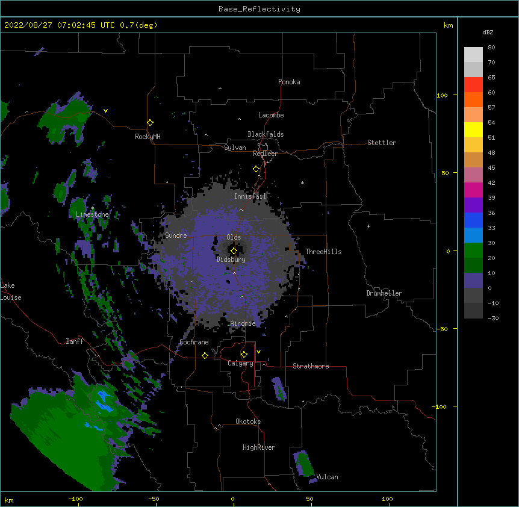Click the RedDeer city label
The width and height of the screenshot is (519, 507).
point(265,154)
